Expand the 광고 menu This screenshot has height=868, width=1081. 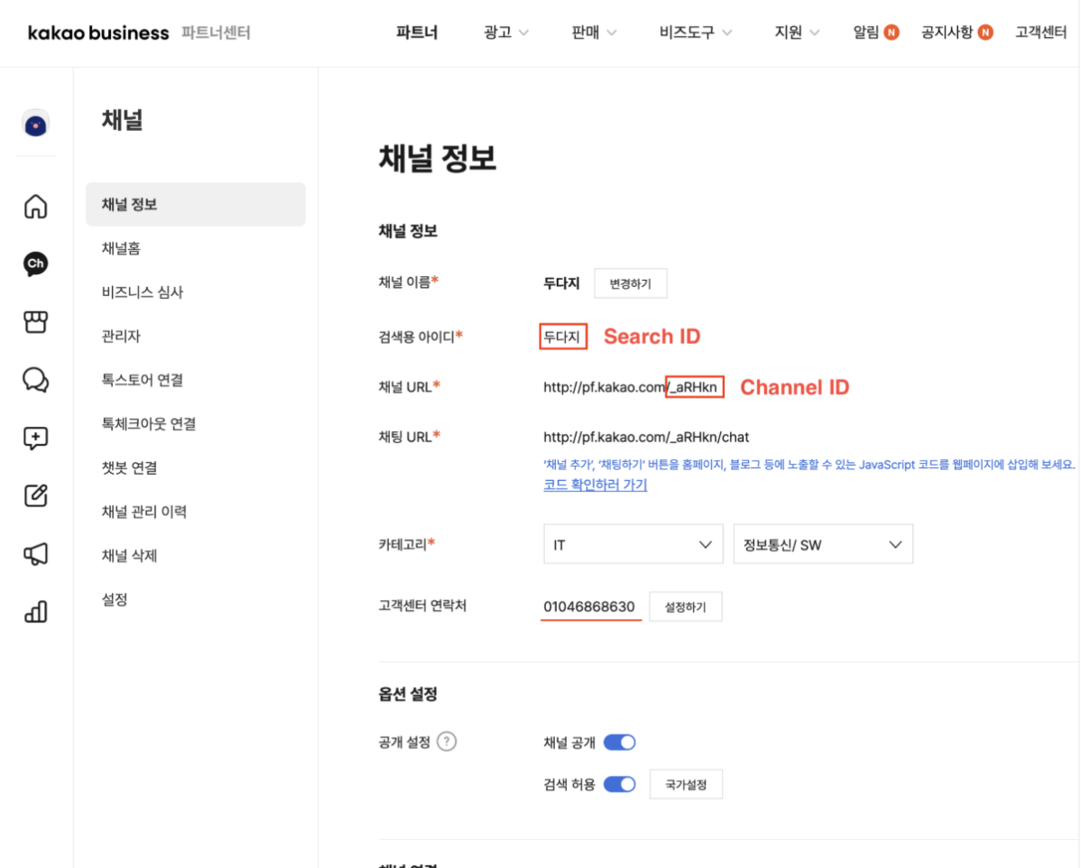[505, 32]
